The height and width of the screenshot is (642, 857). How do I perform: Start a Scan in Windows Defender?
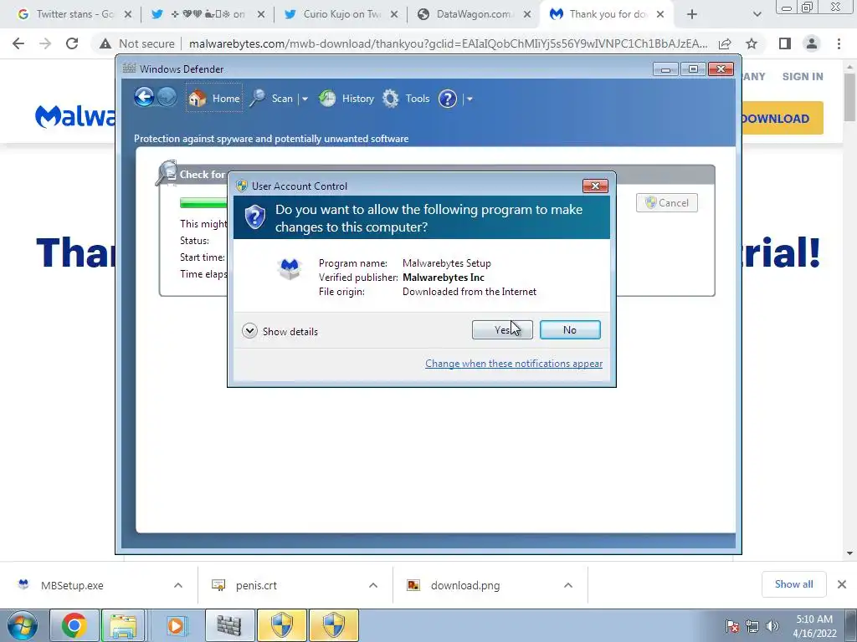[272, 99]
